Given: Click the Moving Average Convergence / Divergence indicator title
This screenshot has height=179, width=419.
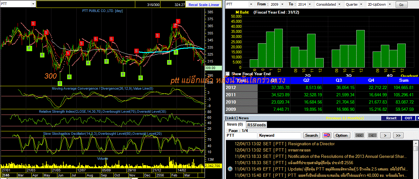Looking at the screenshot, I should (x=102, y=89).
